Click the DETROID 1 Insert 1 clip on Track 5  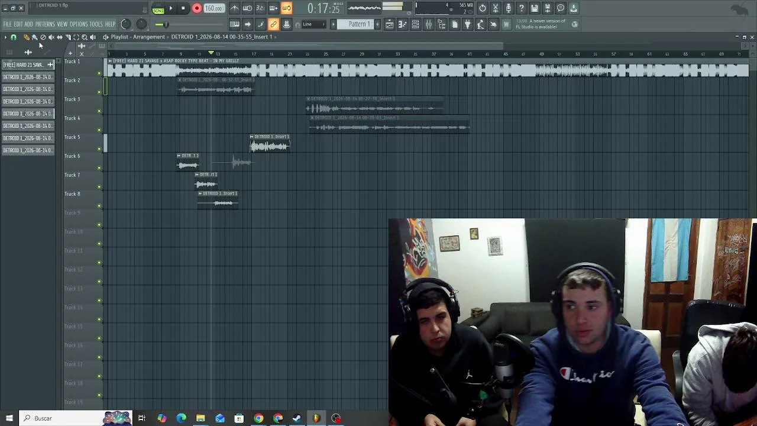click(x=270, y=143)
